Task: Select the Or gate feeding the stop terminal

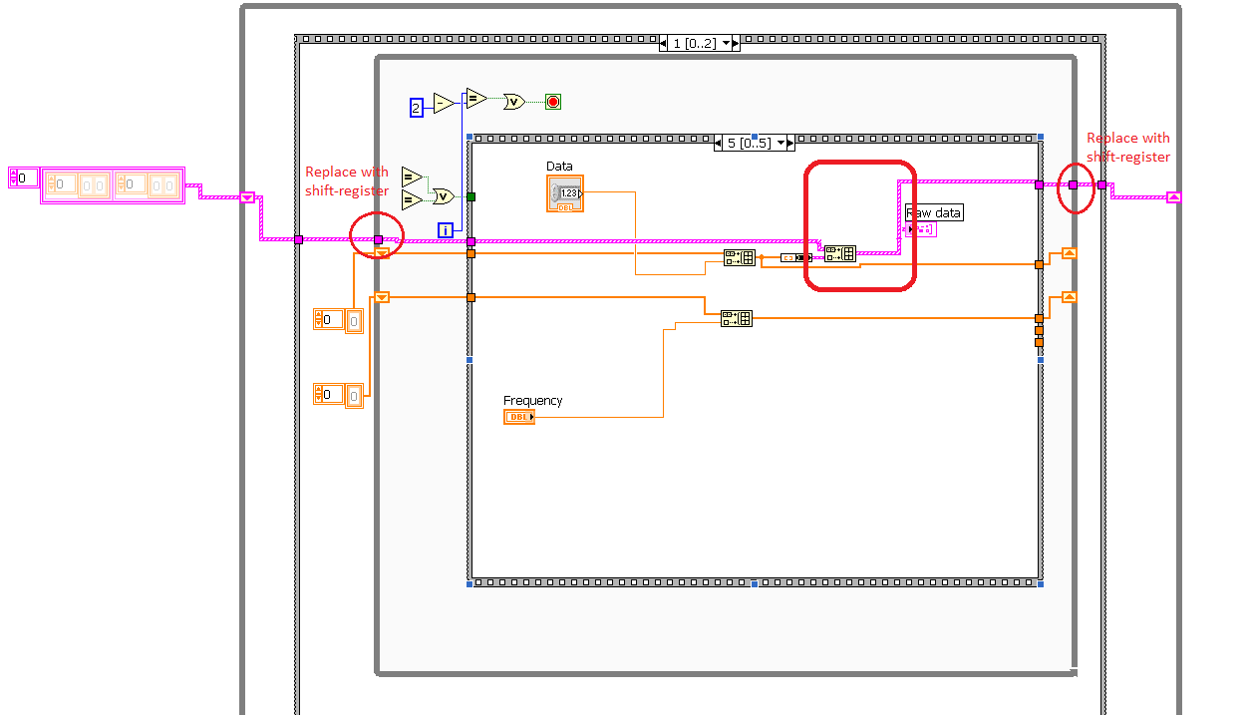Action: coord(513,101)
